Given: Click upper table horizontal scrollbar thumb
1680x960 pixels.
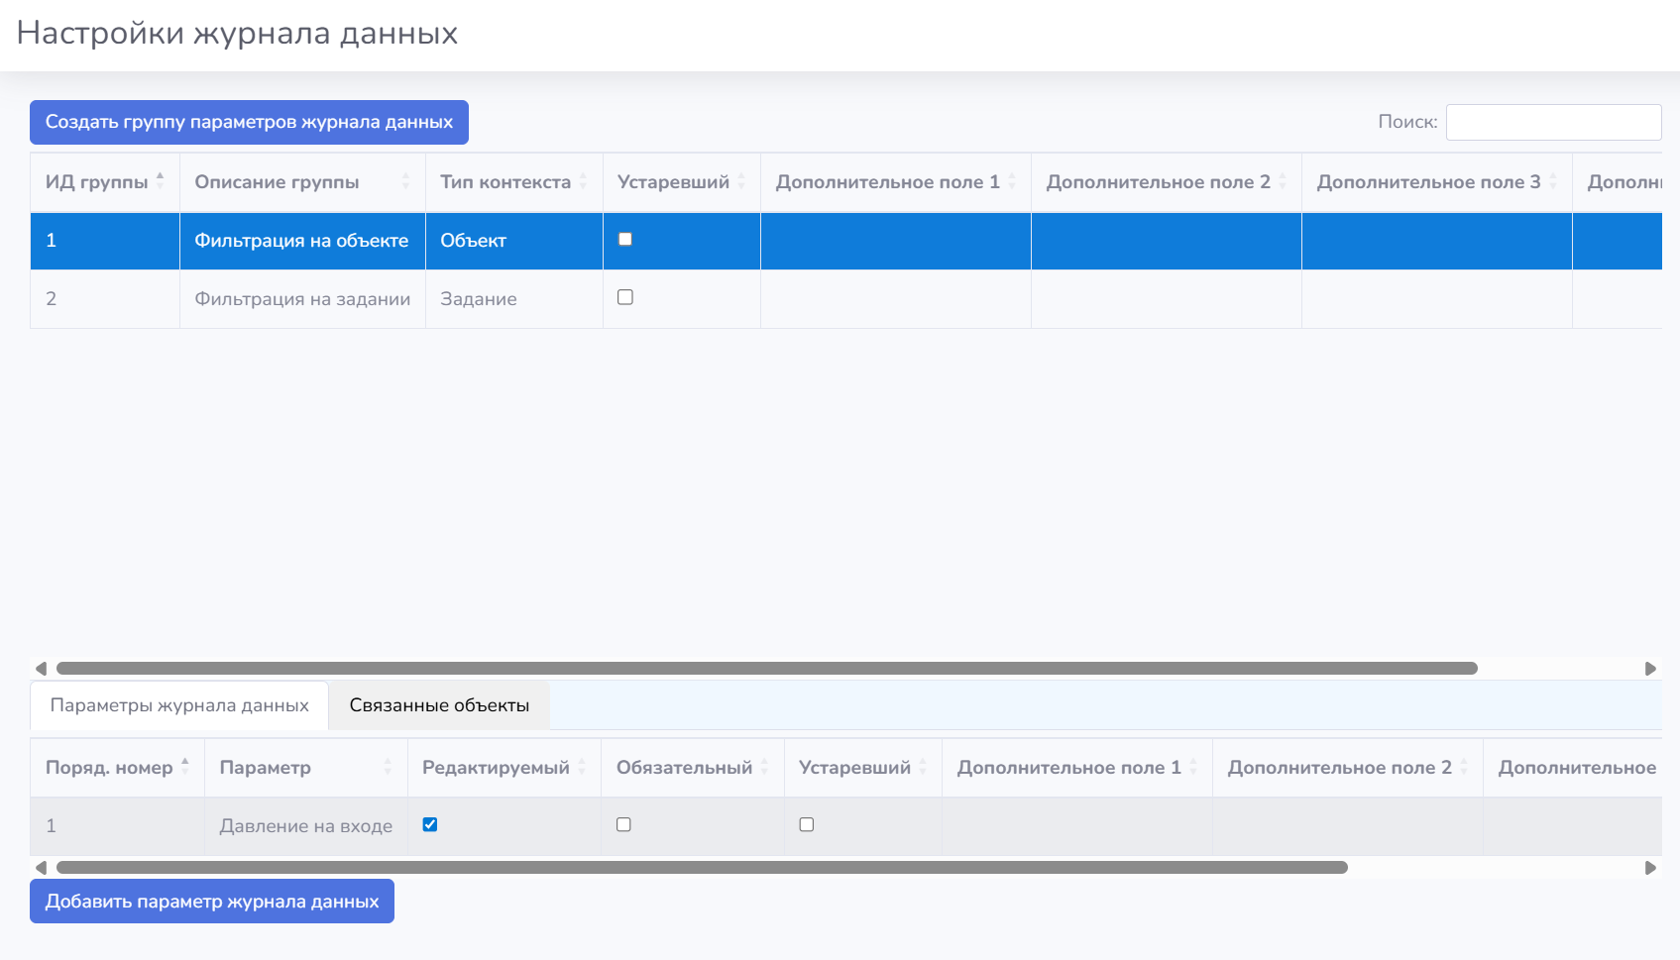Looking at the screenshot, I should click(x=766, y=669).
